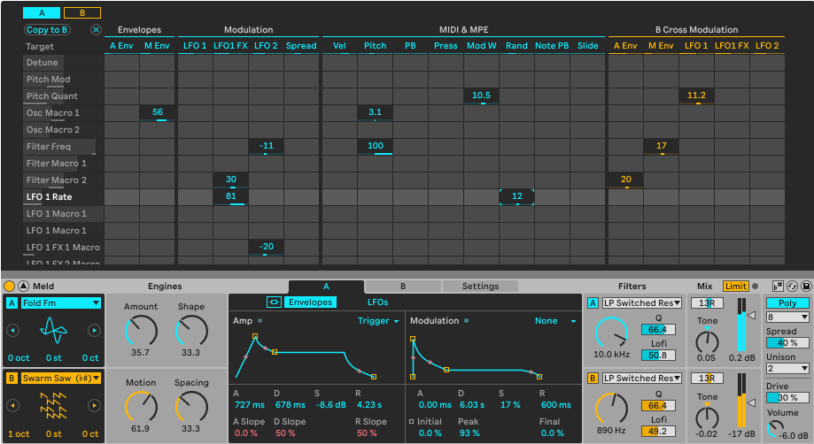This screenshot has height=444, width=814.
Task: Open the Amp envelope Trigger mode dropdown
Action: (378, 321)
